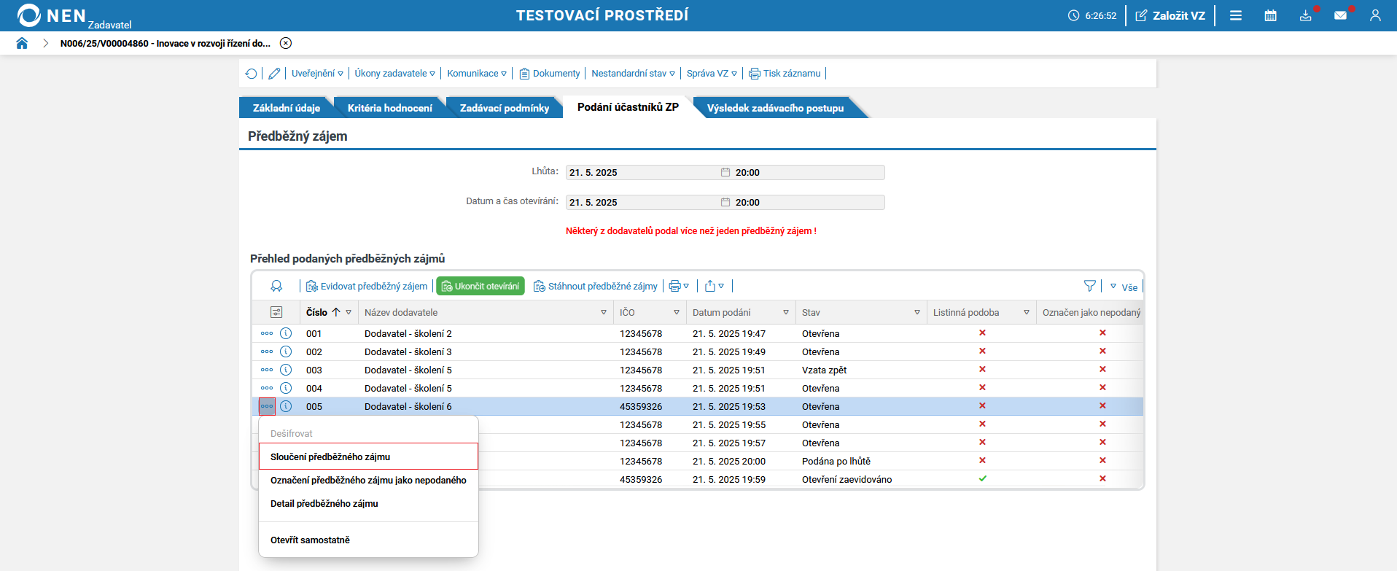This screenshot has width=1397, height=571.
Task: Click the search icon in the table toolbar
Action: pos(276,286)
